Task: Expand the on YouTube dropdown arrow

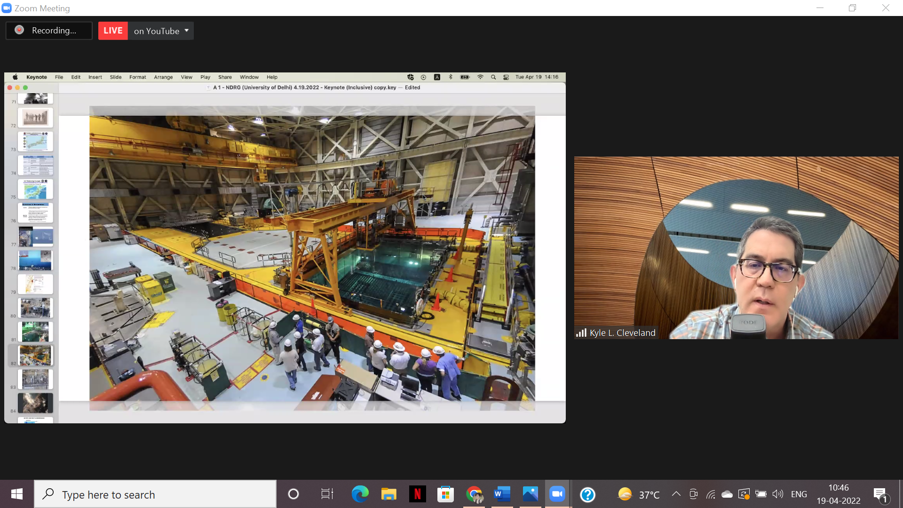Action: [187, 31]
